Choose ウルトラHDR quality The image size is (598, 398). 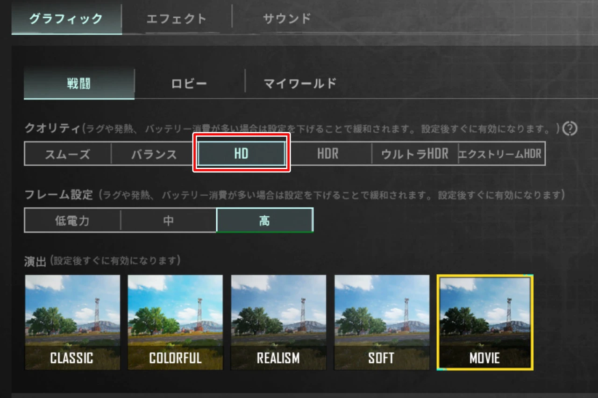[415, 154]
